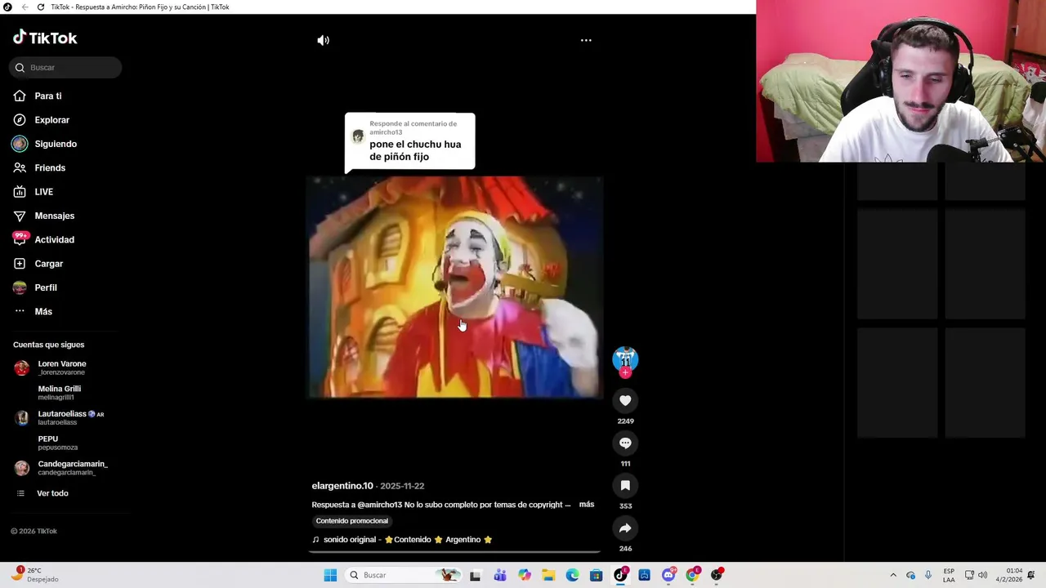Pause the playing clown video
Viewport: 1046px width, 588px height.
click(x=455, y=287)
